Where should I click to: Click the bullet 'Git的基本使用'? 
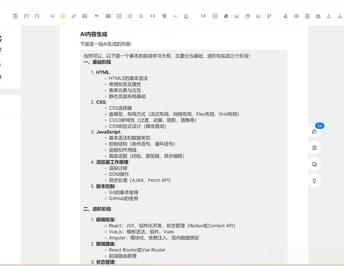(124, 192)
